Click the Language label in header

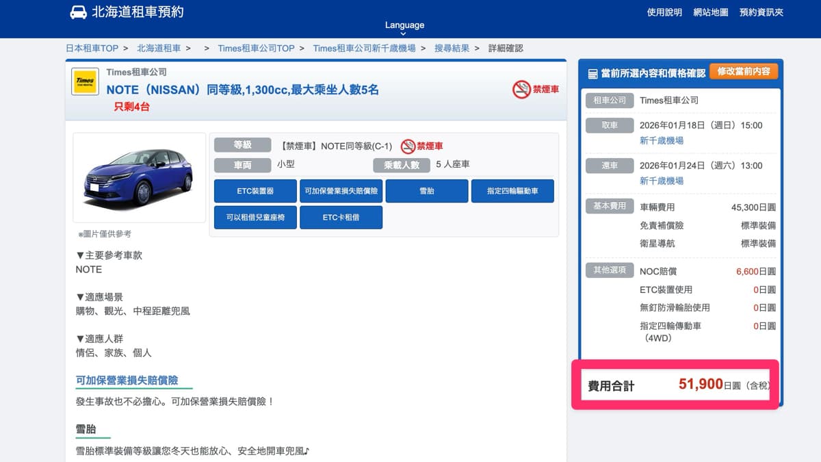(x=404, y=25)
